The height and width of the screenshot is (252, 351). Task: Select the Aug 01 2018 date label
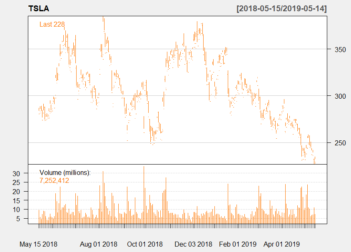[99, 244]
